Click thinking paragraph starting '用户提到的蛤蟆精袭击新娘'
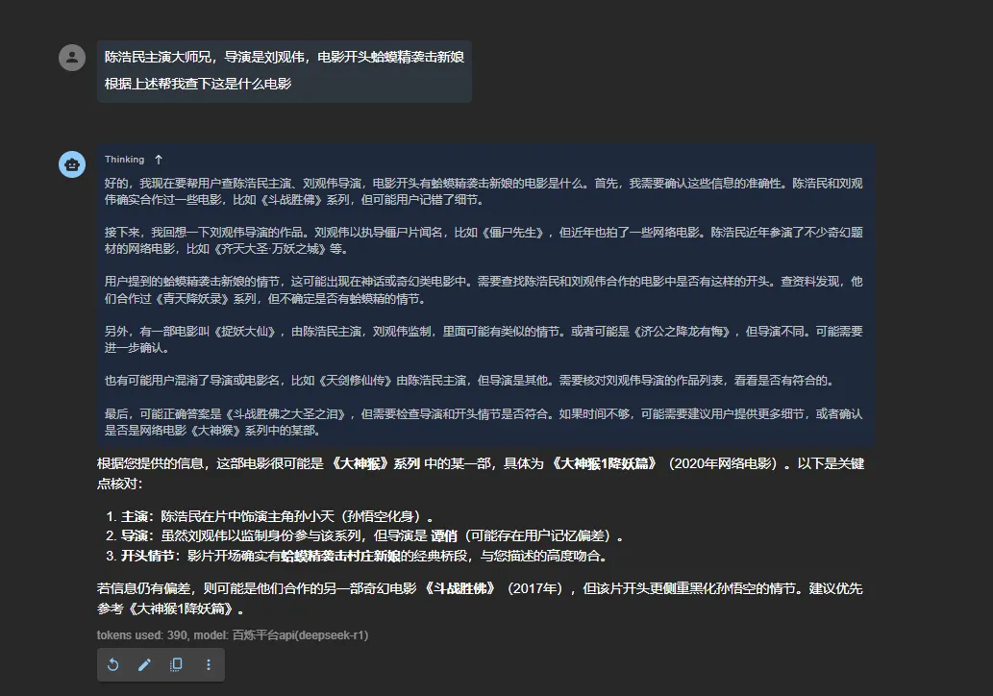The image size is (993, 696). click(484, 290)
